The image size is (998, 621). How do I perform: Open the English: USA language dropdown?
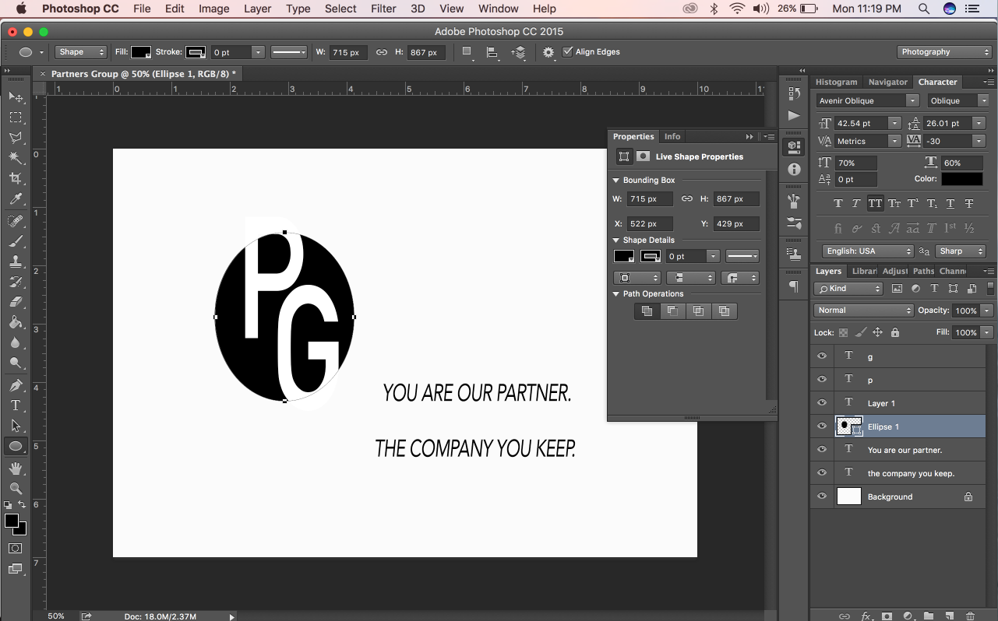[x=868, y=251]
